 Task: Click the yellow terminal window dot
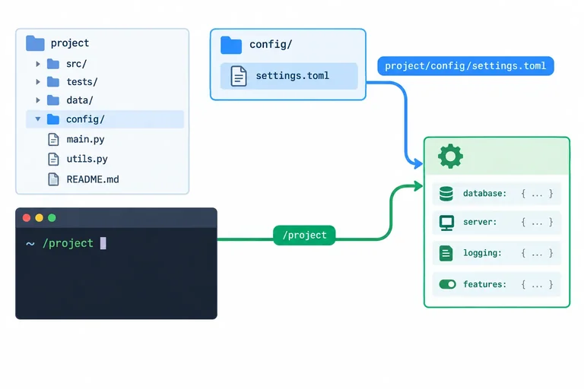click(39, 218)
